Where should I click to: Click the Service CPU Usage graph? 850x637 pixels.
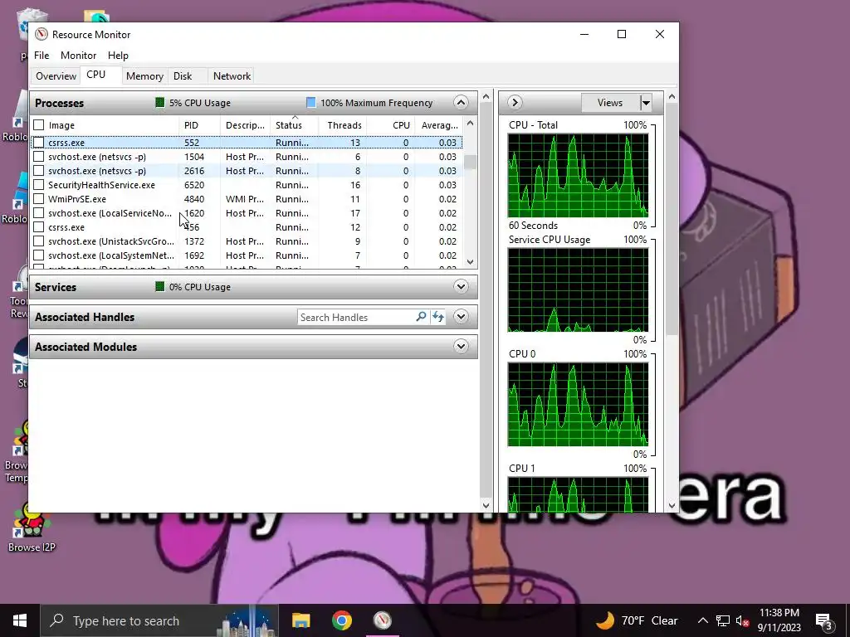[578, 290]
